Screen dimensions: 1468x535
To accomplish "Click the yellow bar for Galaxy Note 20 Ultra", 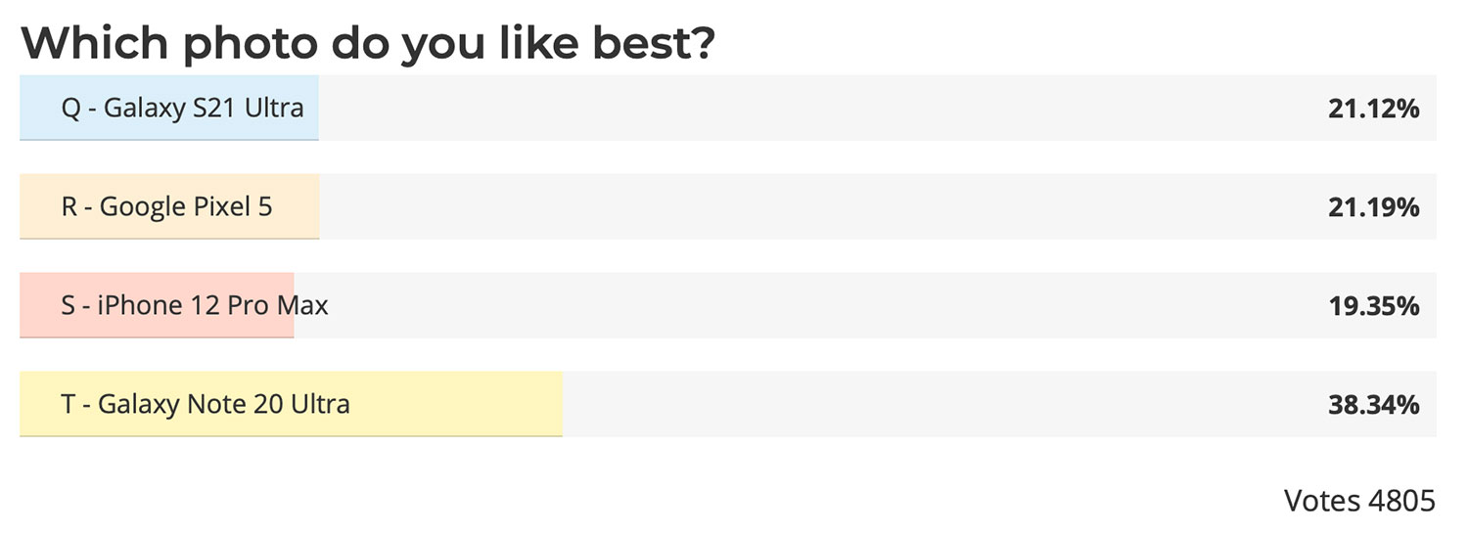I will click(x=292, y=404).
